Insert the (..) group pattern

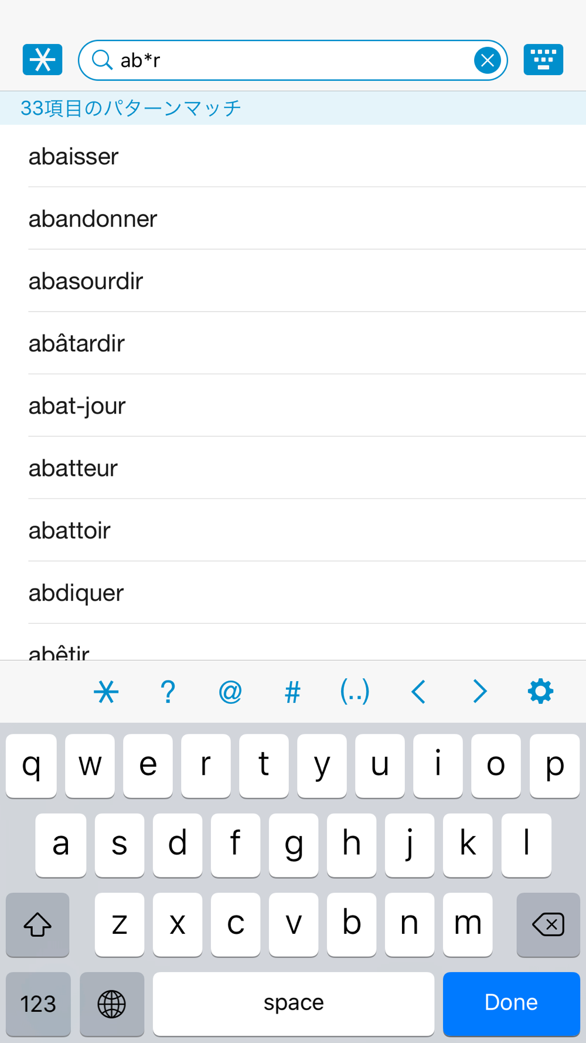coord(355,692)
